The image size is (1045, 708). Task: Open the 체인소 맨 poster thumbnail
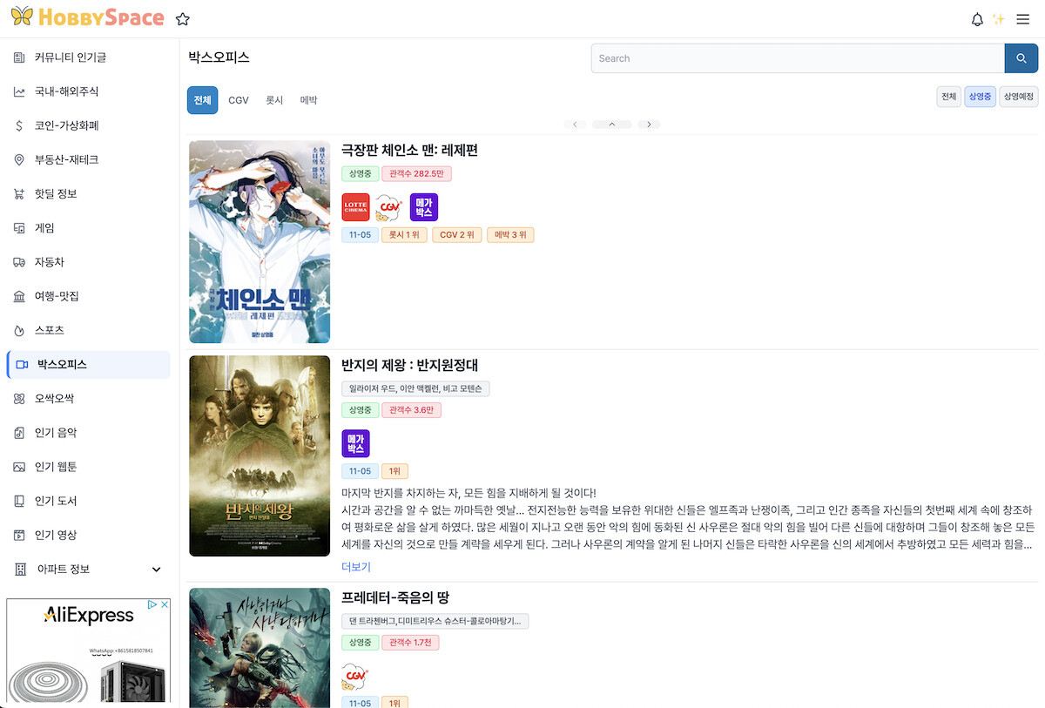click(x=260, y=242)
